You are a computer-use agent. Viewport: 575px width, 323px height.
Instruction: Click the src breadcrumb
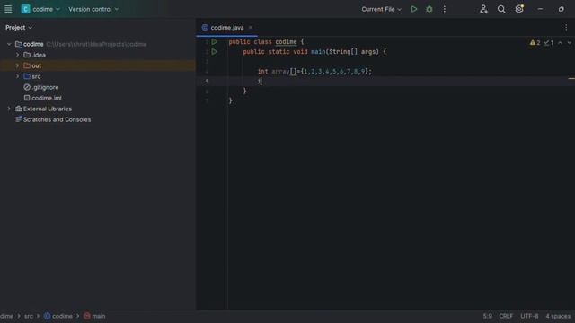point(29,316)
